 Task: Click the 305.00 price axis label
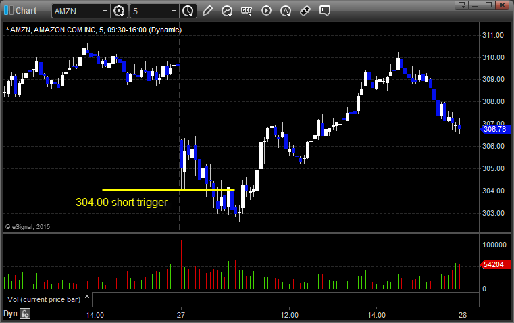[x=493, y=168]
